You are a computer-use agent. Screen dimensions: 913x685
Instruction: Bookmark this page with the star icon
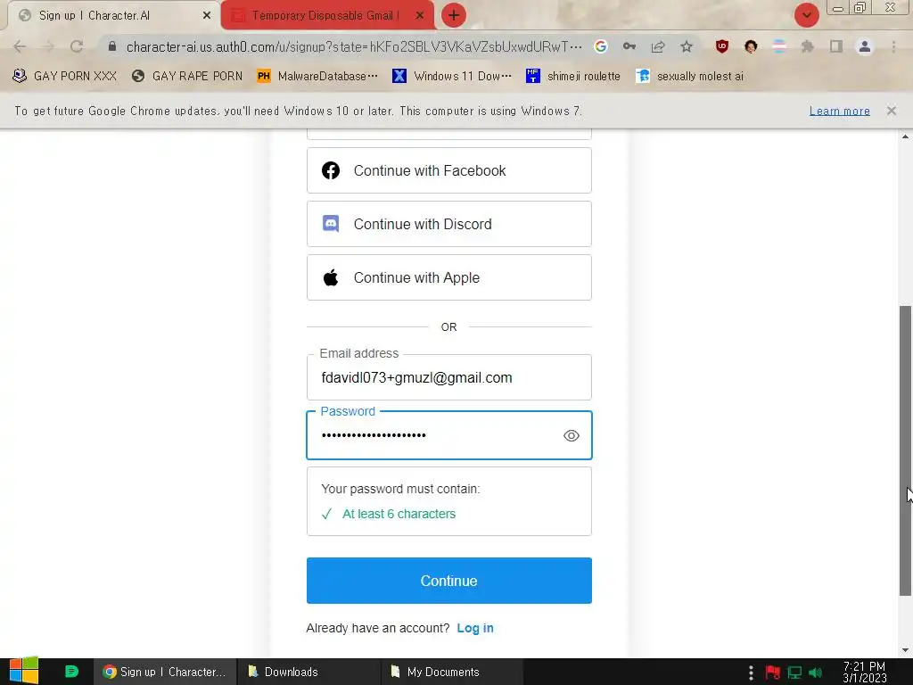pos(687,46)
